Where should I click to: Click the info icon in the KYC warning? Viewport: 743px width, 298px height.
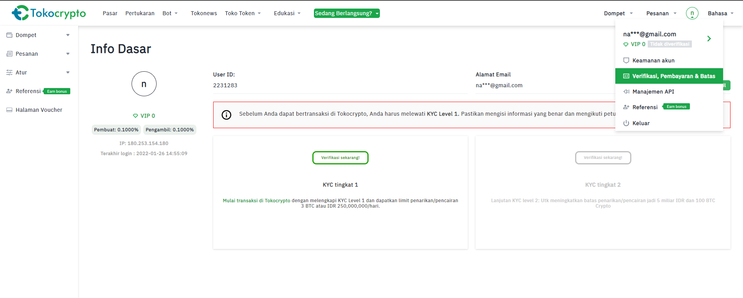(226, 115)
